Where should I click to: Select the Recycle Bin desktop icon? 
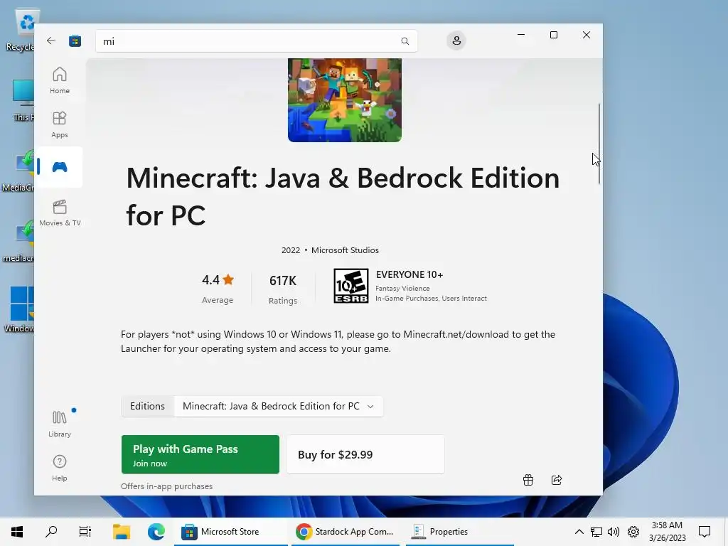pyautogui.click(x=21, y=31)
